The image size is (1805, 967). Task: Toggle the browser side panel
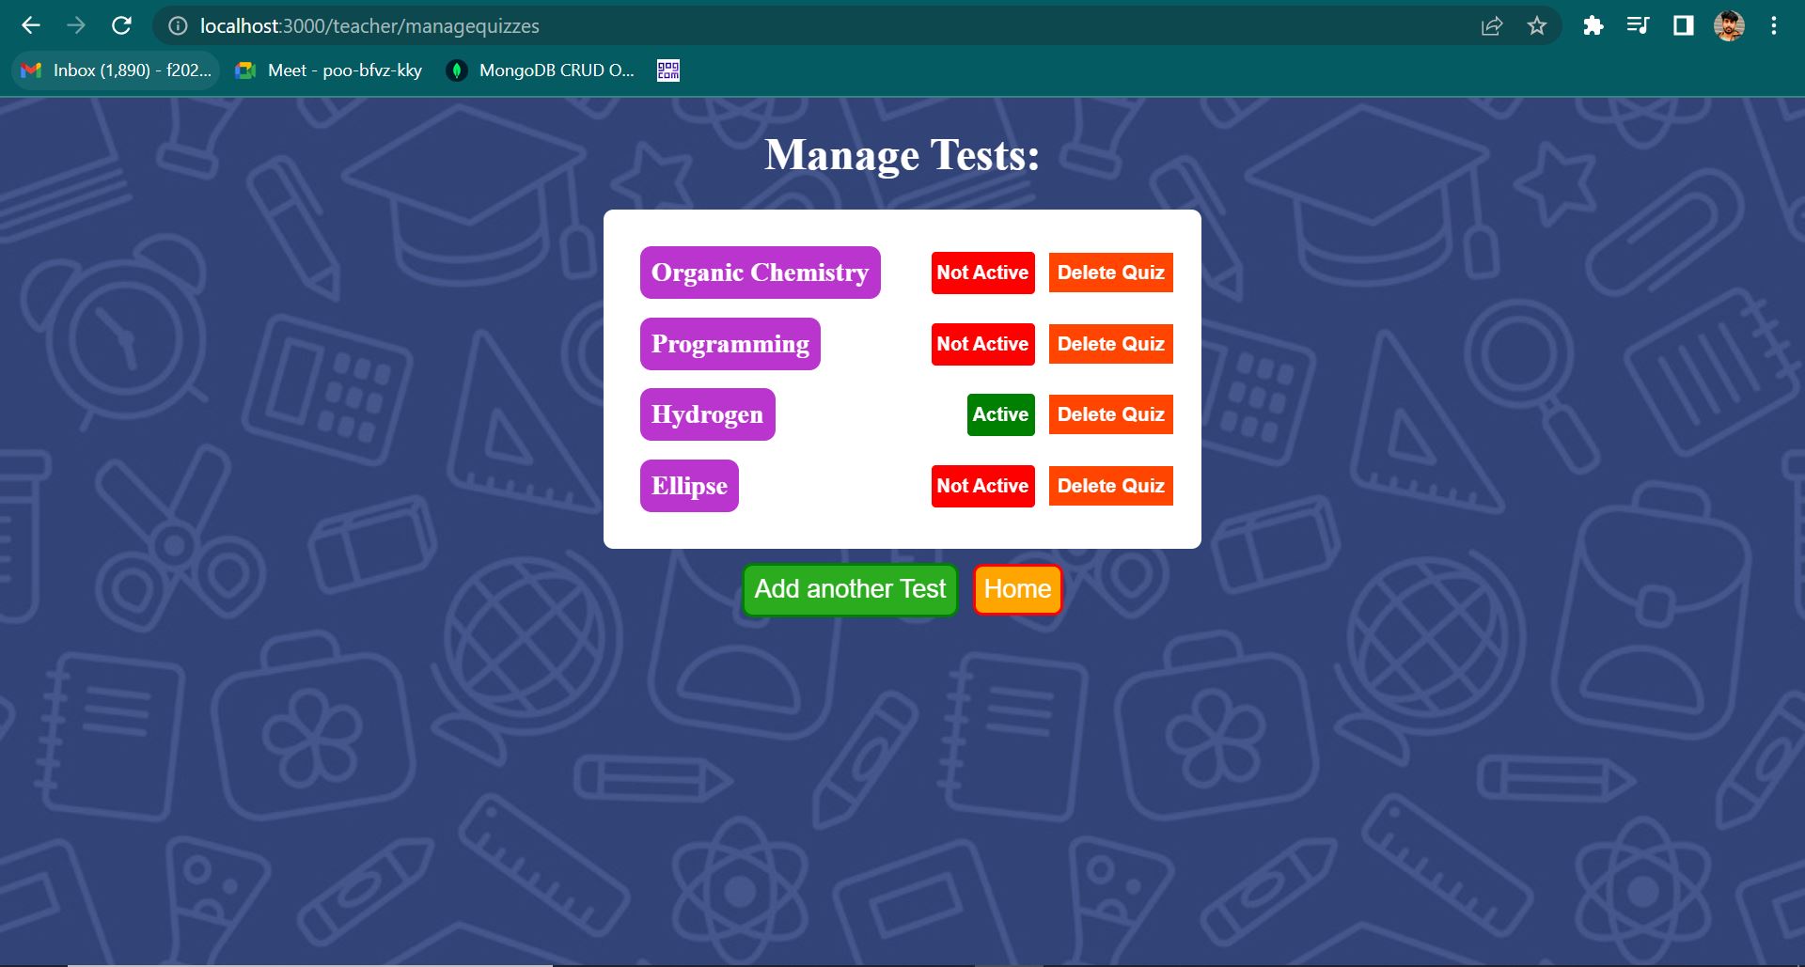click(x=1683, y=26)
